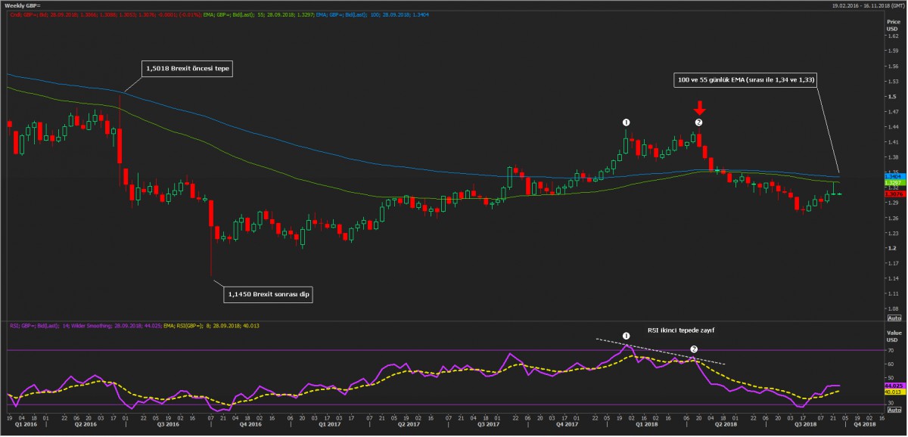Select the '1,1450 Brexit sonrası dip' annotation

(x=267, y=293)
